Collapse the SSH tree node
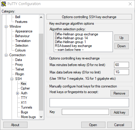Viewport: 135px width, 130px height. 12,79
